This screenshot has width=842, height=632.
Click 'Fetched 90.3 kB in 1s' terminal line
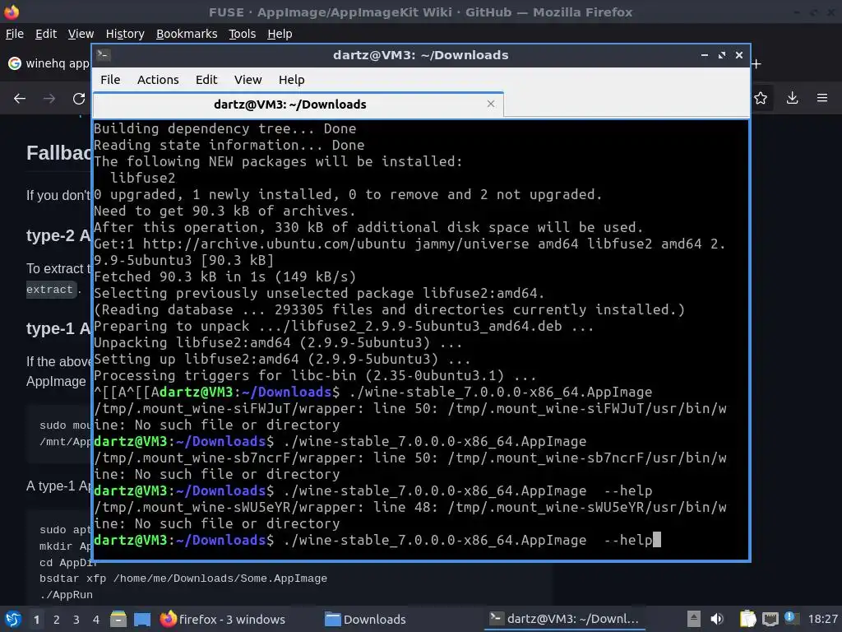pyautogui.click(x=225, y=276)
